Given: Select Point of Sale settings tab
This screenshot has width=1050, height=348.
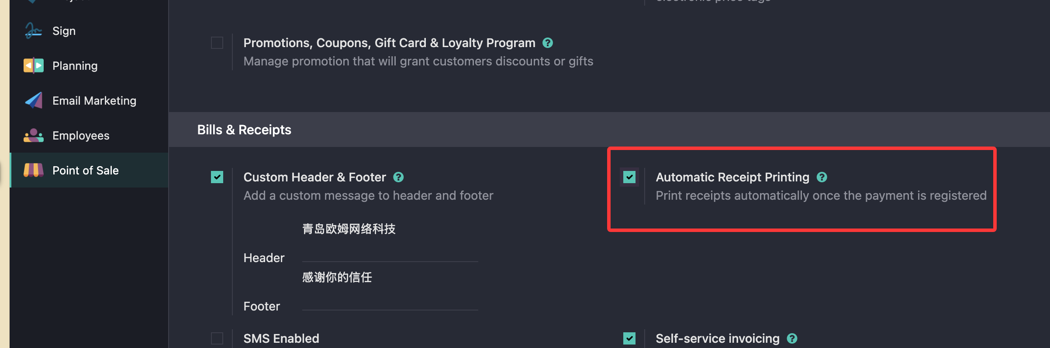Looking at the screenshot, I should (85, 171).
